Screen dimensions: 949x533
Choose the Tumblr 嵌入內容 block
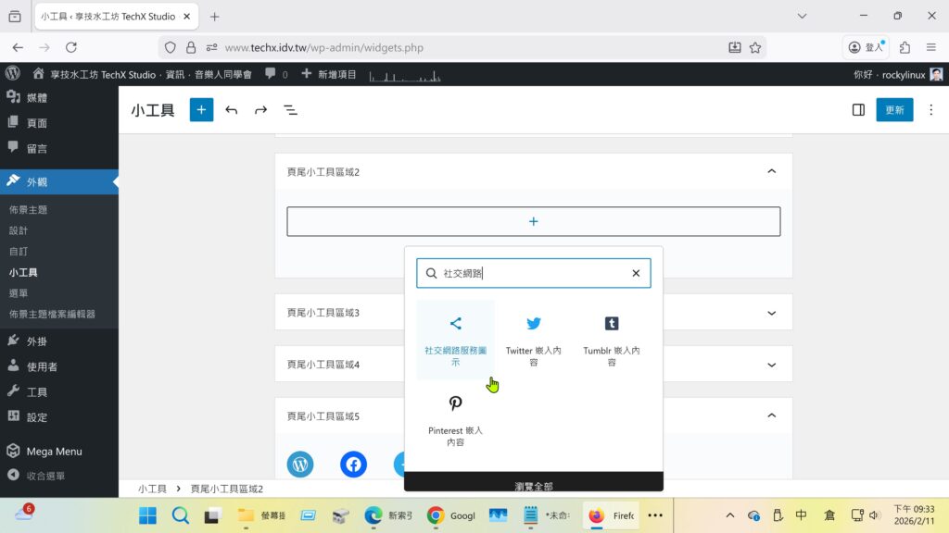click(611, 339)
